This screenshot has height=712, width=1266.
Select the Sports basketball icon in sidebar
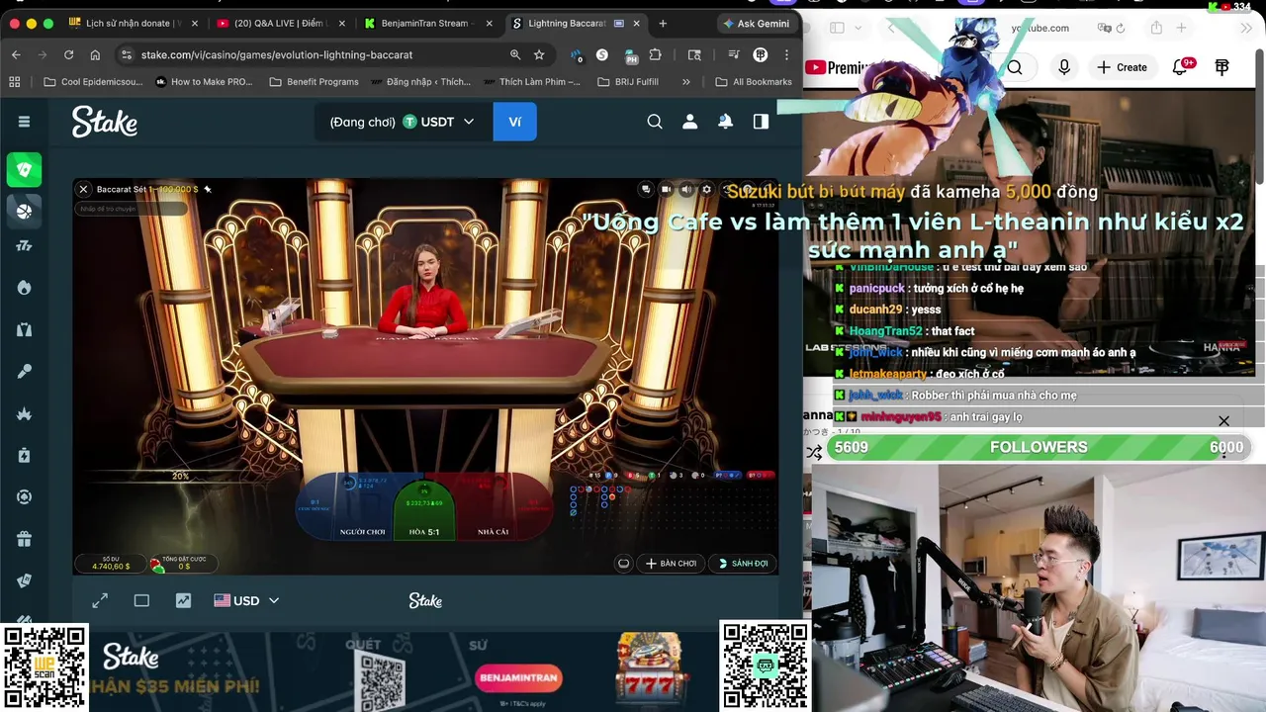pyautogui.click(x=24, y=210)
